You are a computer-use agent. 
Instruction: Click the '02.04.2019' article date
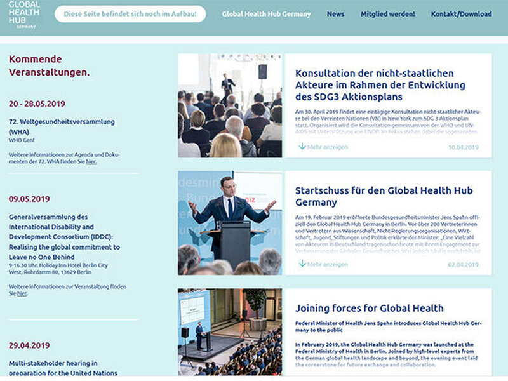pos(464,265)
